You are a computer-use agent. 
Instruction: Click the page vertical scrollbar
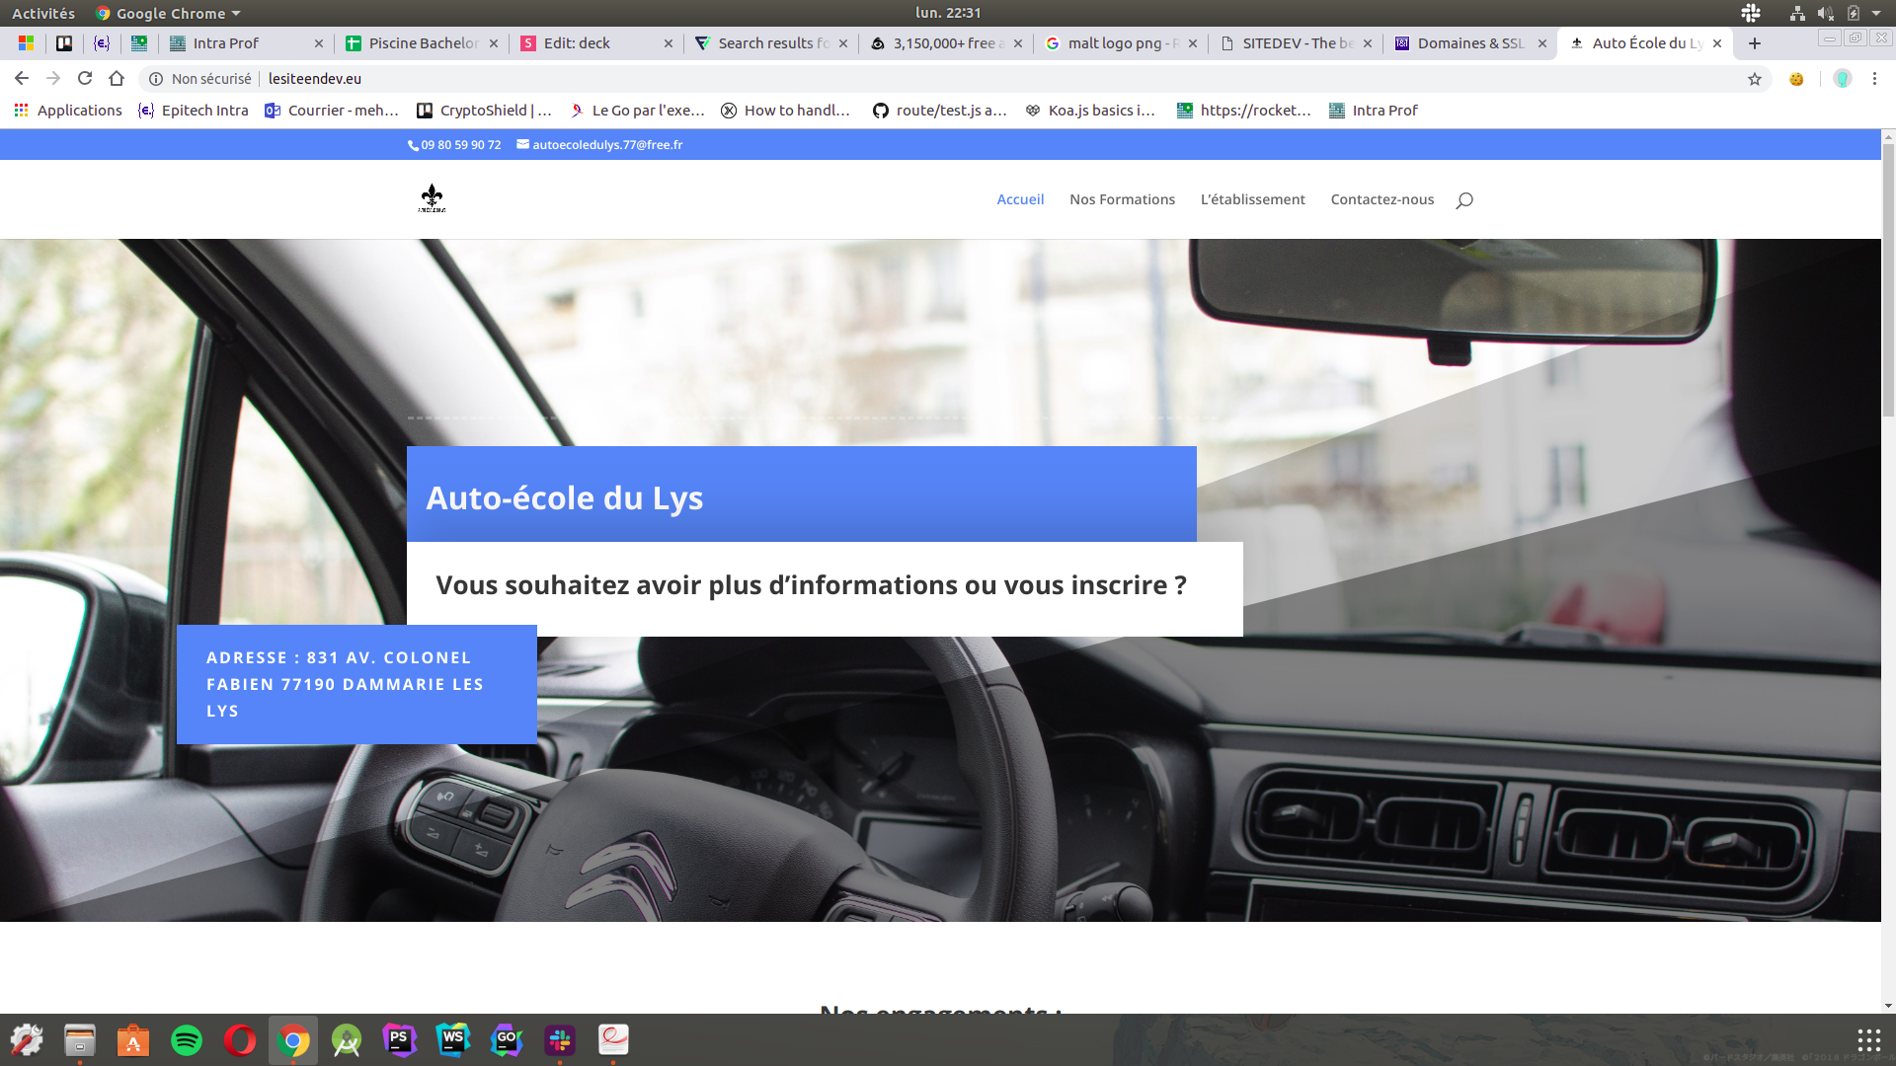click(1888, 281)
